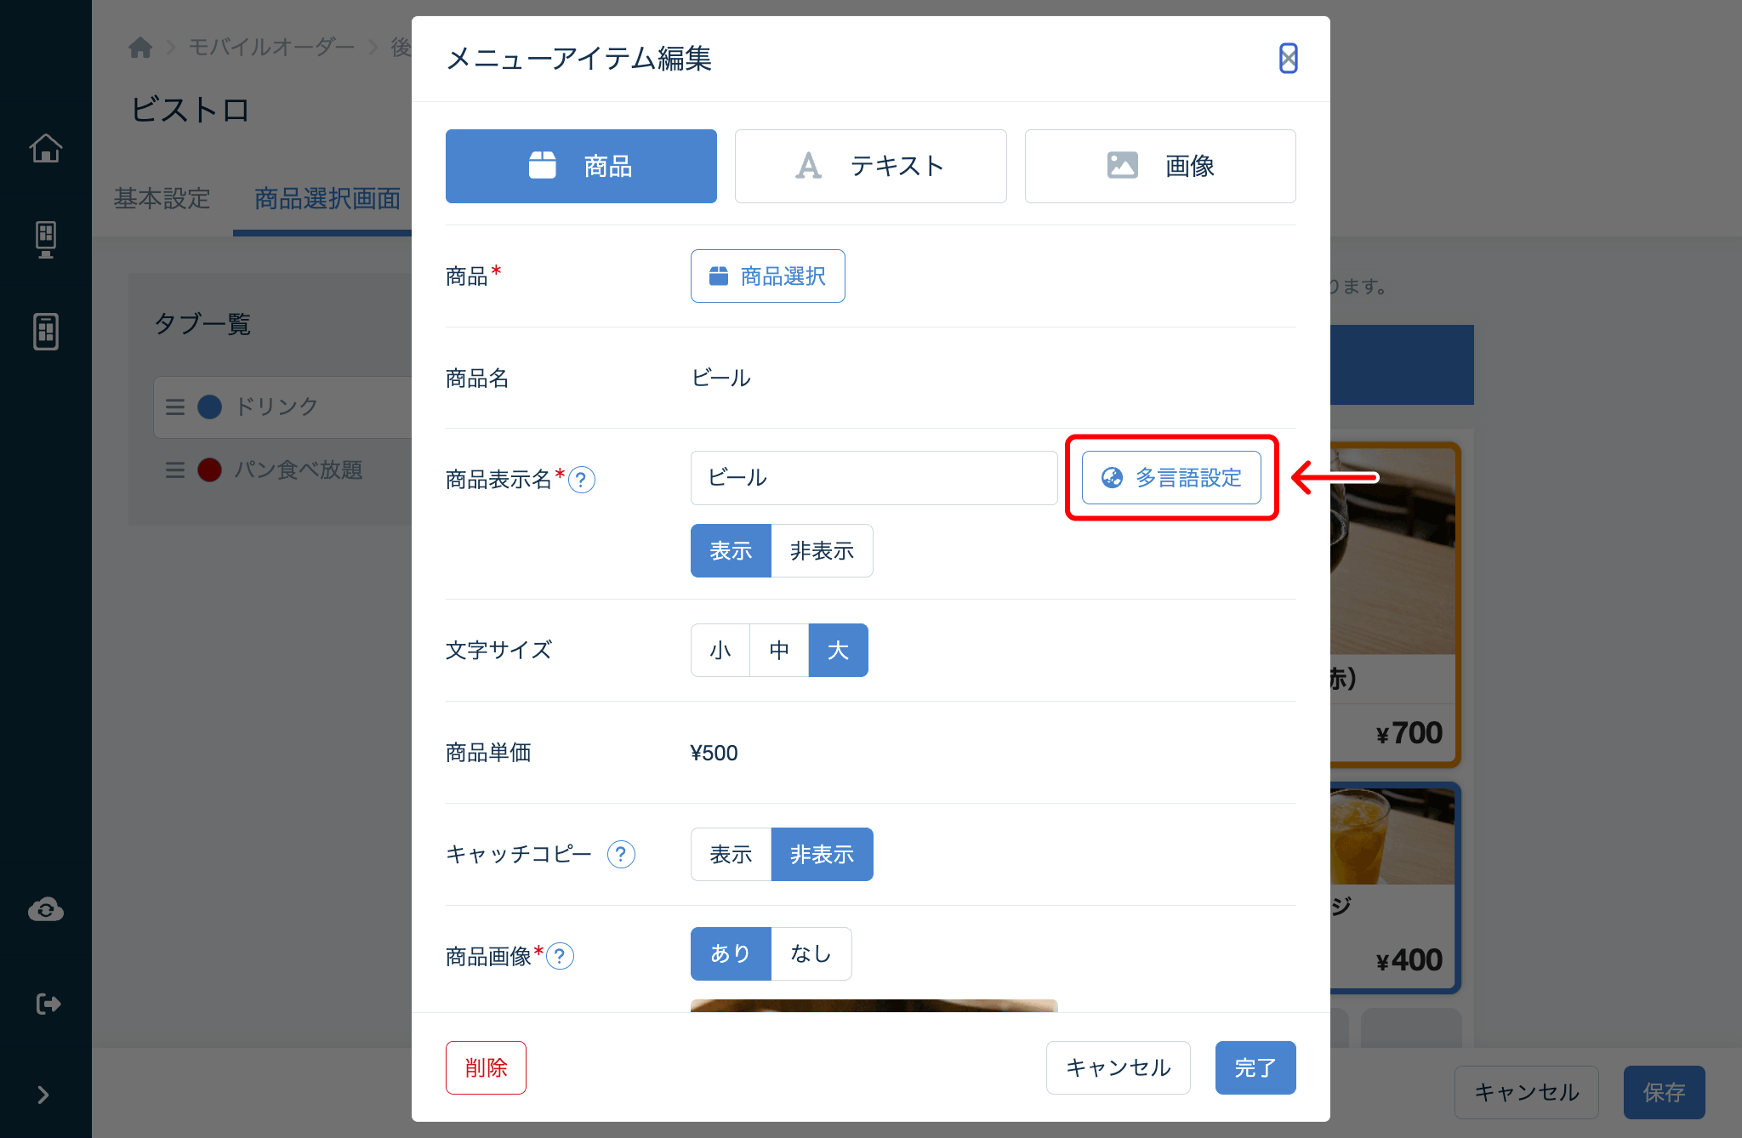
Task: Switch 商品表示名 visibility to 非表示
Action: tap(821, 550)
